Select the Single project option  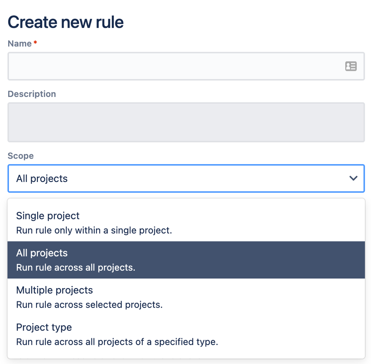(186, 223)
